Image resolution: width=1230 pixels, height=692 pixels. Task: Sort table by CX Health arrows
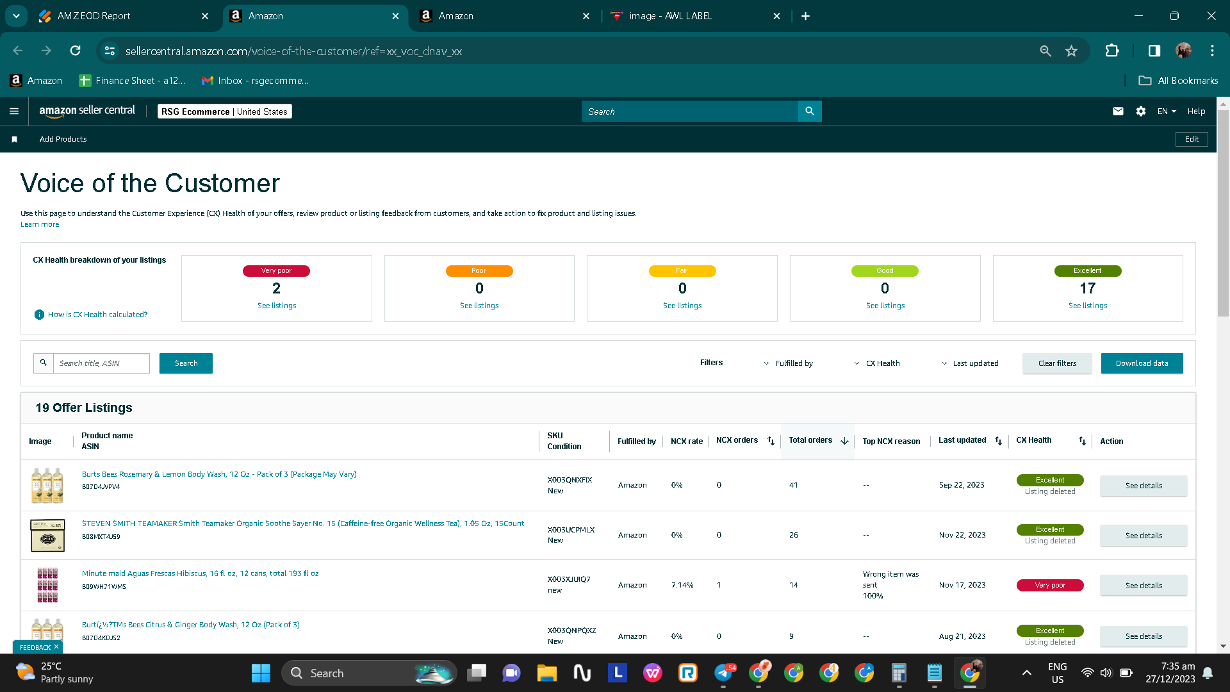(1082, 441)
